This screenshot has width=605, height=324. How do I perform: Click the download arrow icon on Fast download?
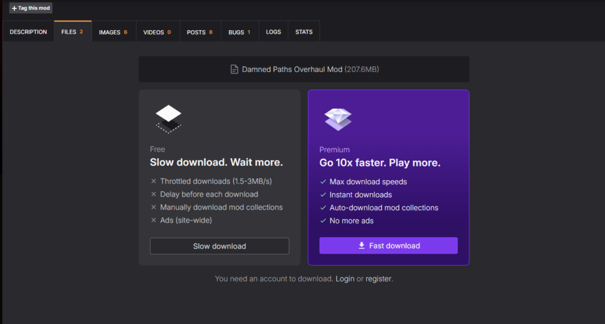coord(362,246)
